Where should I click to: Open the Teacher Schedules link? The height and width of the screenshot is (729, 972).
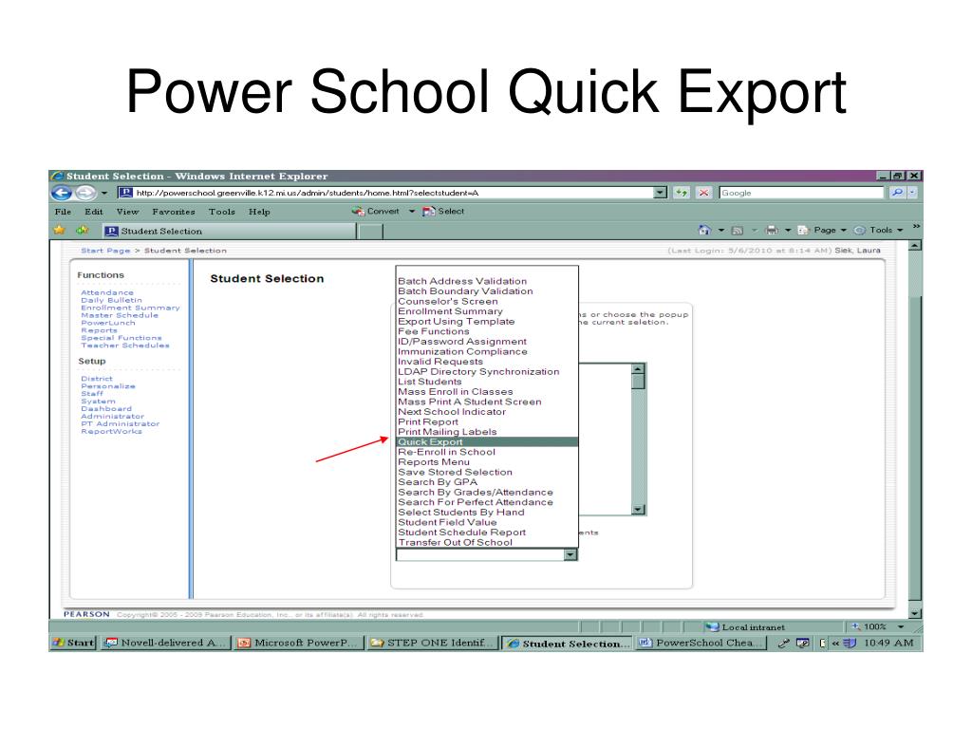coord(125,346)
